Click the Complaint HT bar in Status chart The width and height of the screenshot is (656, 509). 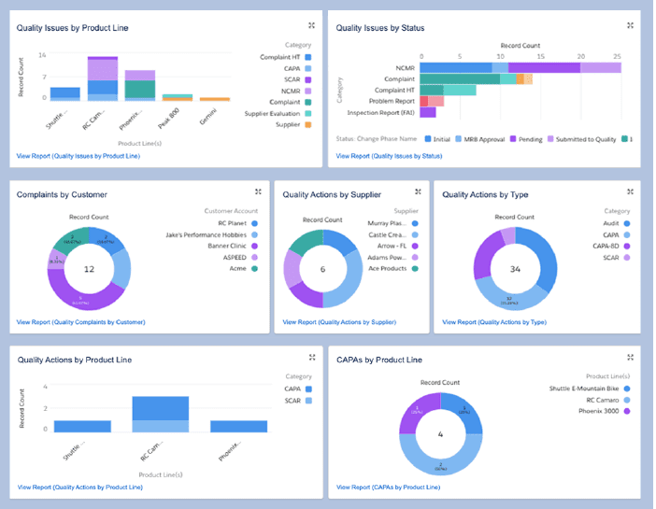(448, 90)
